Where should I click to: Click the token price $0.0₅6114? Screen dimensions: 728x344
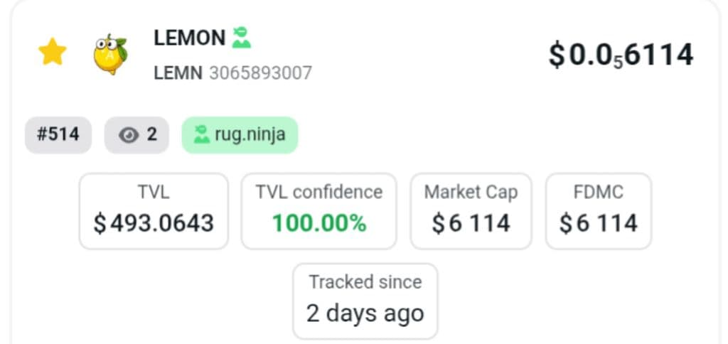point(620,55)
